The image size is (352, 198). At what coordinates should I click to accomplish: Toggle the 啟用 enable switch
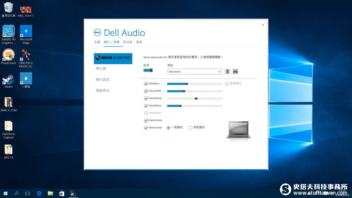[148, 70]
